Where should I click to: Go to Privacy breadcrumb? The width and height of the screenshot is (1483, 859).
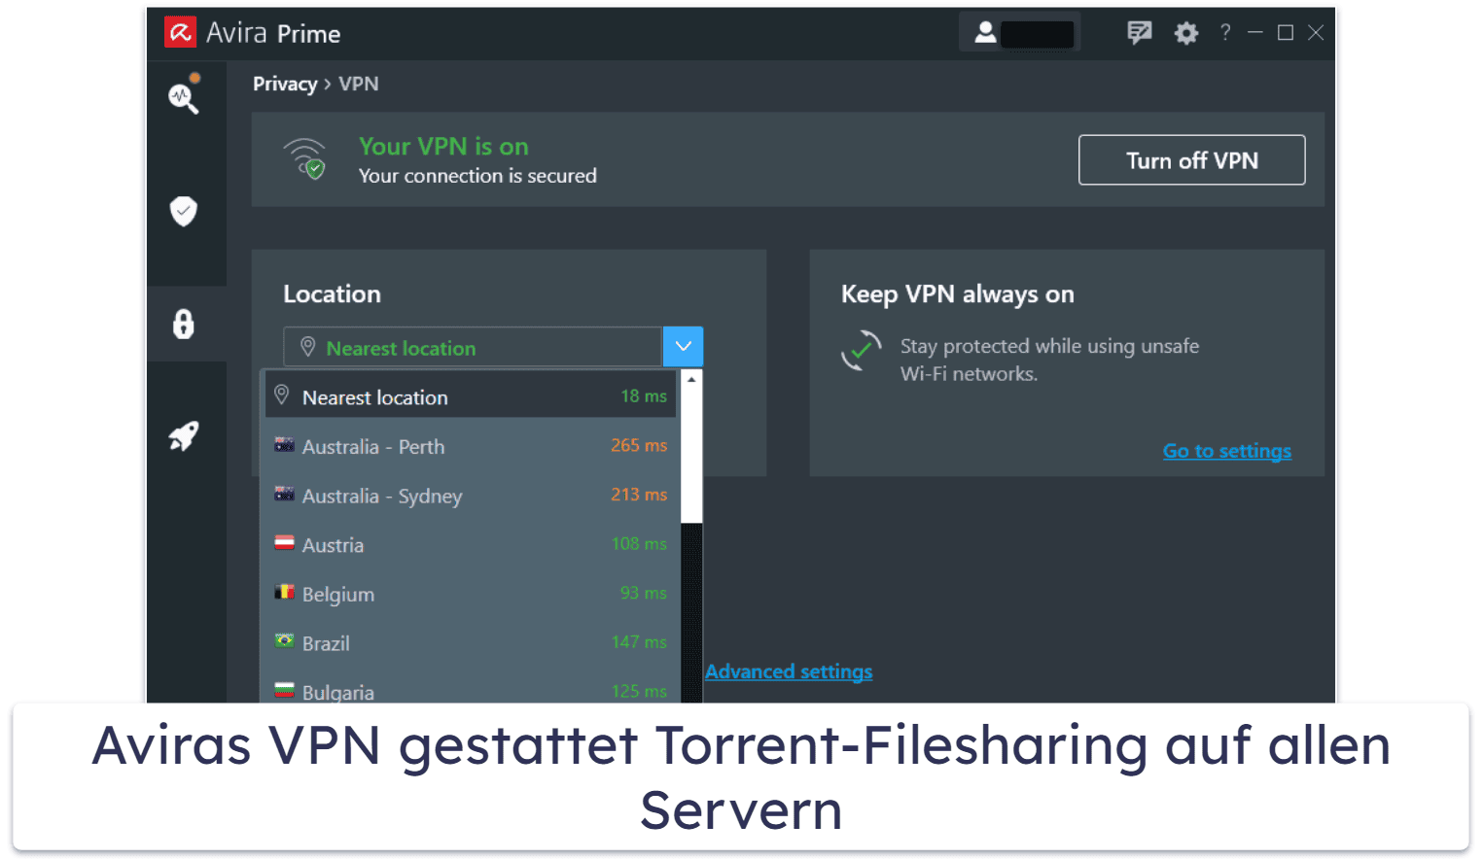pyautogui.click(x=285, y=84)
